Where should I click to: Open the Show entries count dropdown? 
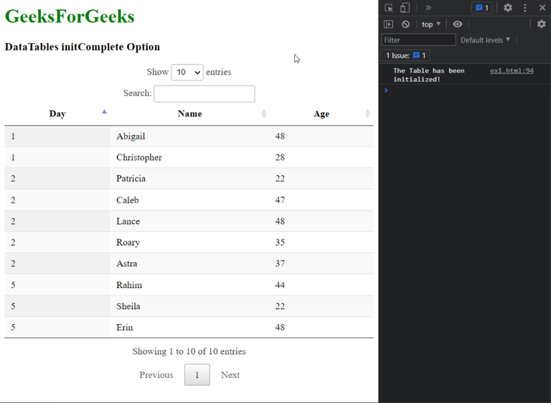(187, 72)
